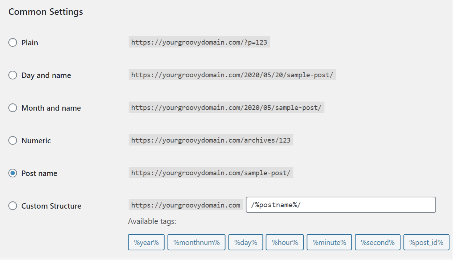453x260 pixels.
Task: Click the Available tags label
Action: click(152, 221)
